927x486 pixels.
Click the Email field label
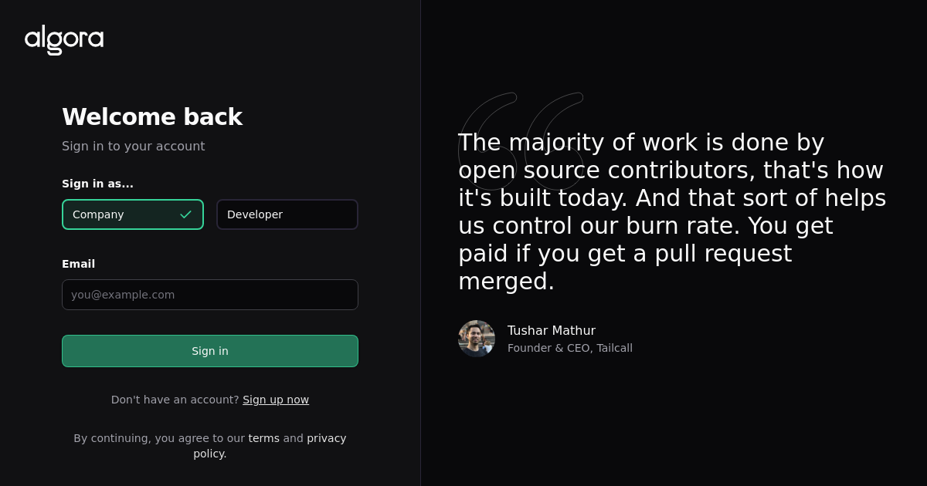click(x=78, y=264)
